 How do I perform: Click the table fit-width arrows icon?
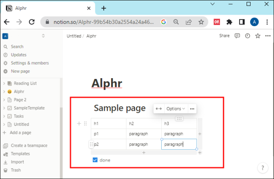coord(159,109)
